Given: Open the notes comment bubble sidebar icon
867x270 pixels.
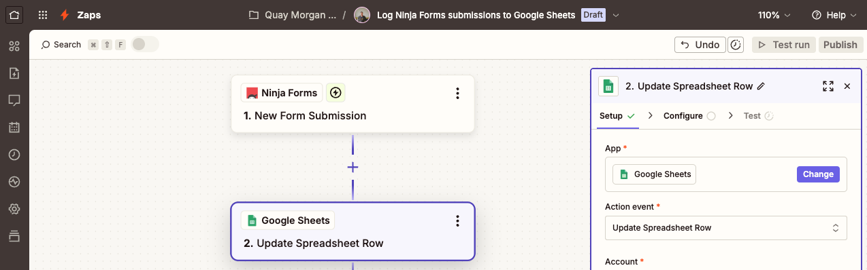Looking at the screenshot, I should click(14, 100).
